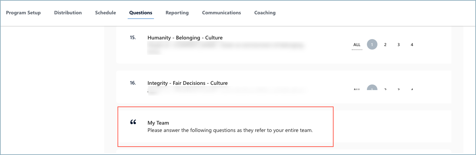Switch to the Distribution tab

coord(68,13)
